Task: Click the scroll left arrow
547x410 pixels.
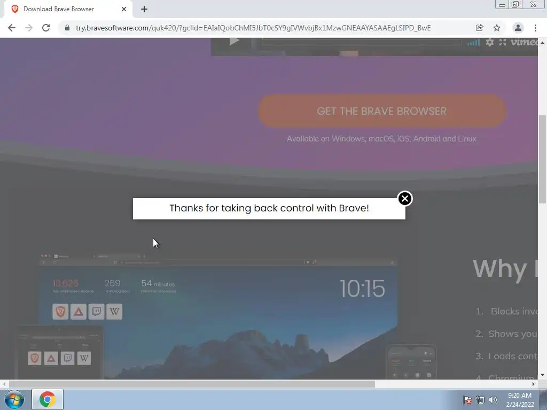Action: click(4, 384)
